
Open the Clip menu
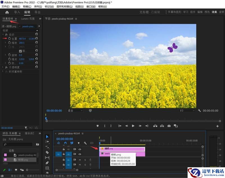(x=27, y=6)
